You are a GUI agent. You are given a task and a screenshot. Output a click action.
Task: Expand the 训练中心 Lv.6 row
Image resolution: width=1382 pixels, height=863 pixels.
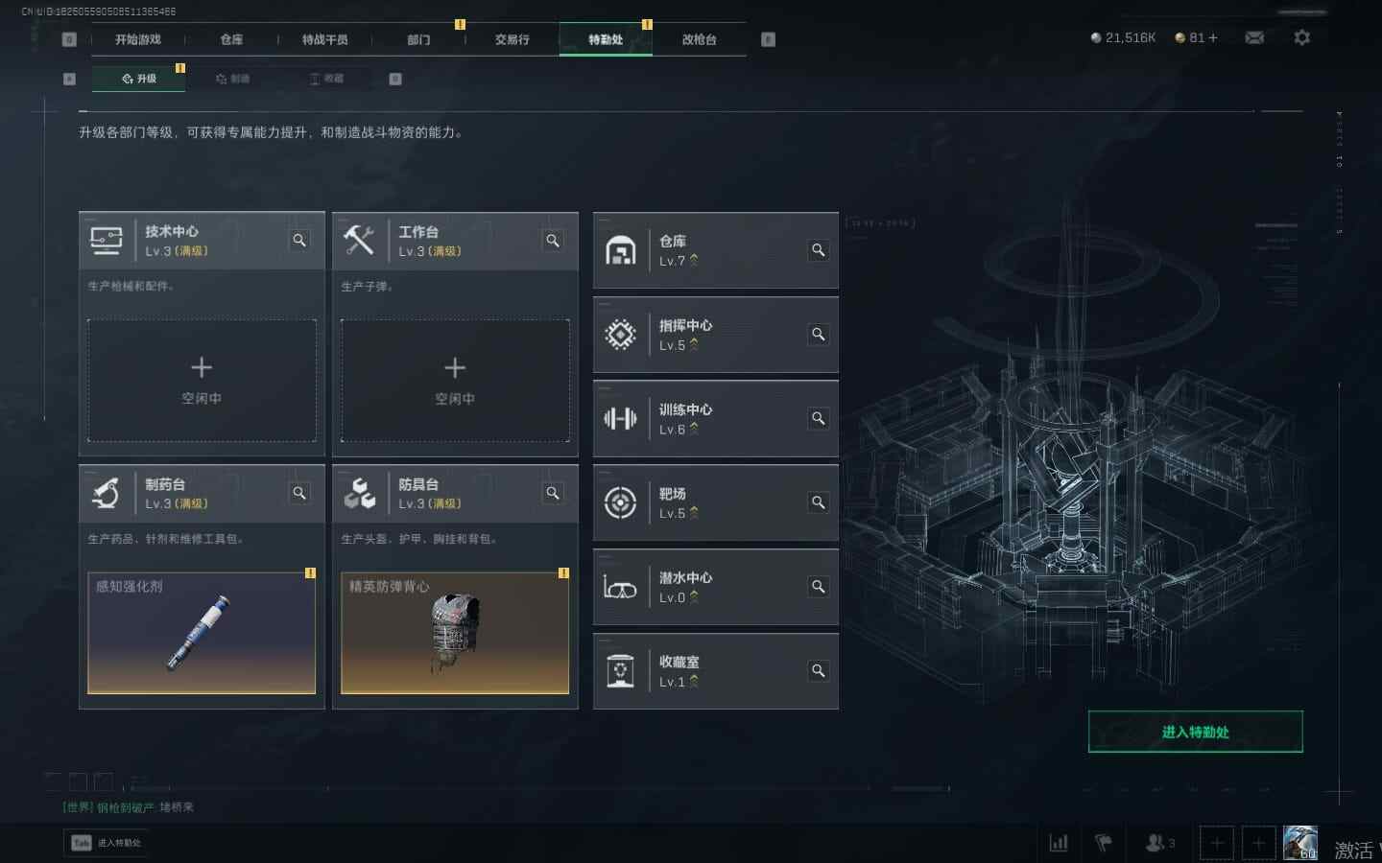tap(716, 419)
